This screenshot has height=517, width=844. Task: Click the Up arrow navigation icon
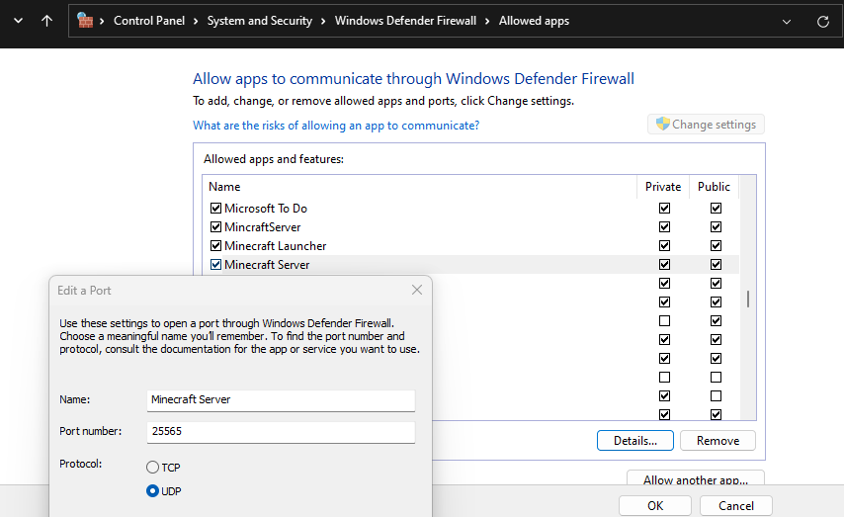[x=46, y=21]
